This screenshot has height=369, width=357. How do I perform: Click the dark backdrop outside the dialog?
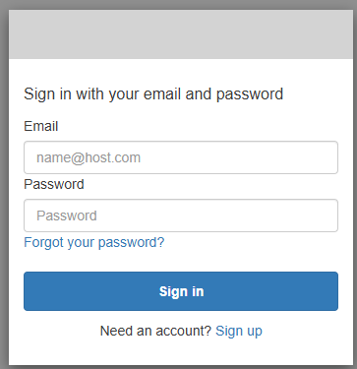coord(4,184)
